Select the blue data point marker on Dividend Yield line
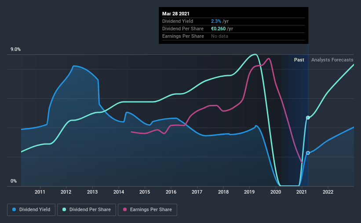Image resolution: width=361 pixels, height=223 pixels. 308,153
